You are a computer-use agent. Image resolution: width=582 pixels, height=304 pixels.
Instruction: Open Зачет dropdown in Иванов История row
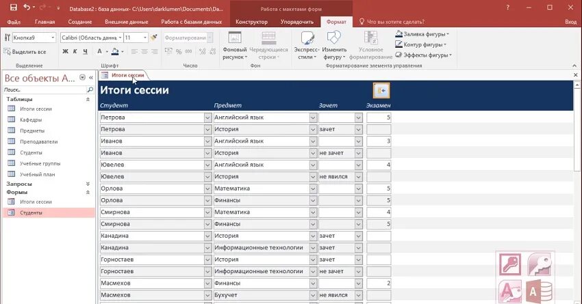point(358,153)
